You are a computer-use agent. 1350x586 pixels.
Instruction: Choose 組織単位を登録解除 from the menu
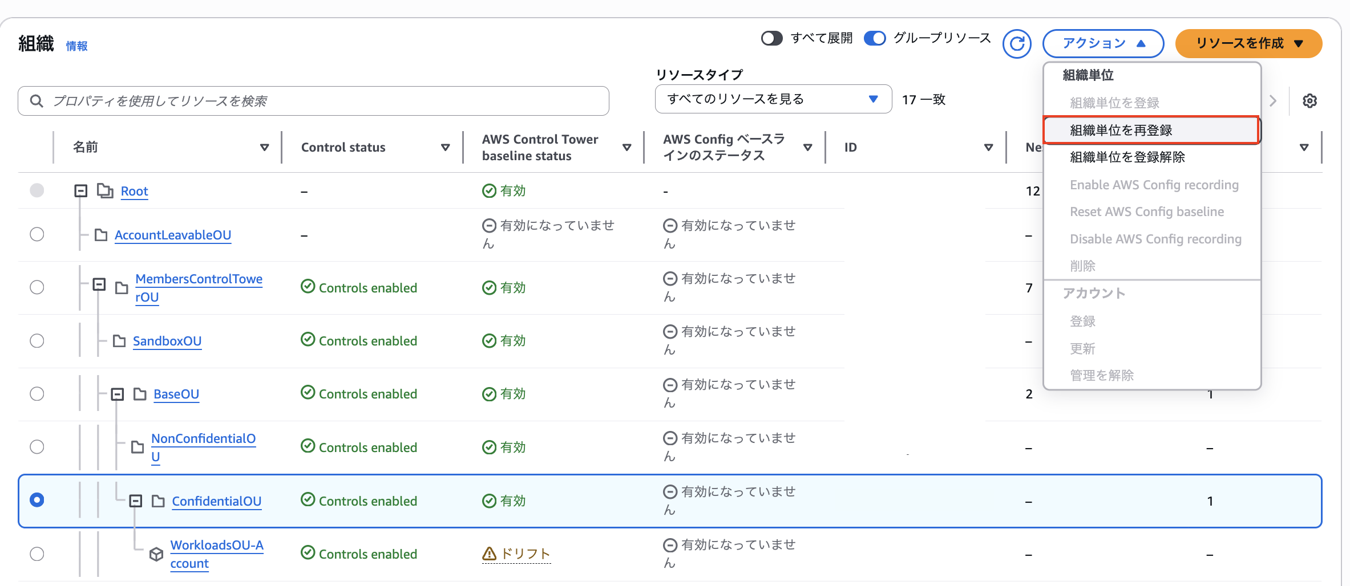tap(1128, 157)
